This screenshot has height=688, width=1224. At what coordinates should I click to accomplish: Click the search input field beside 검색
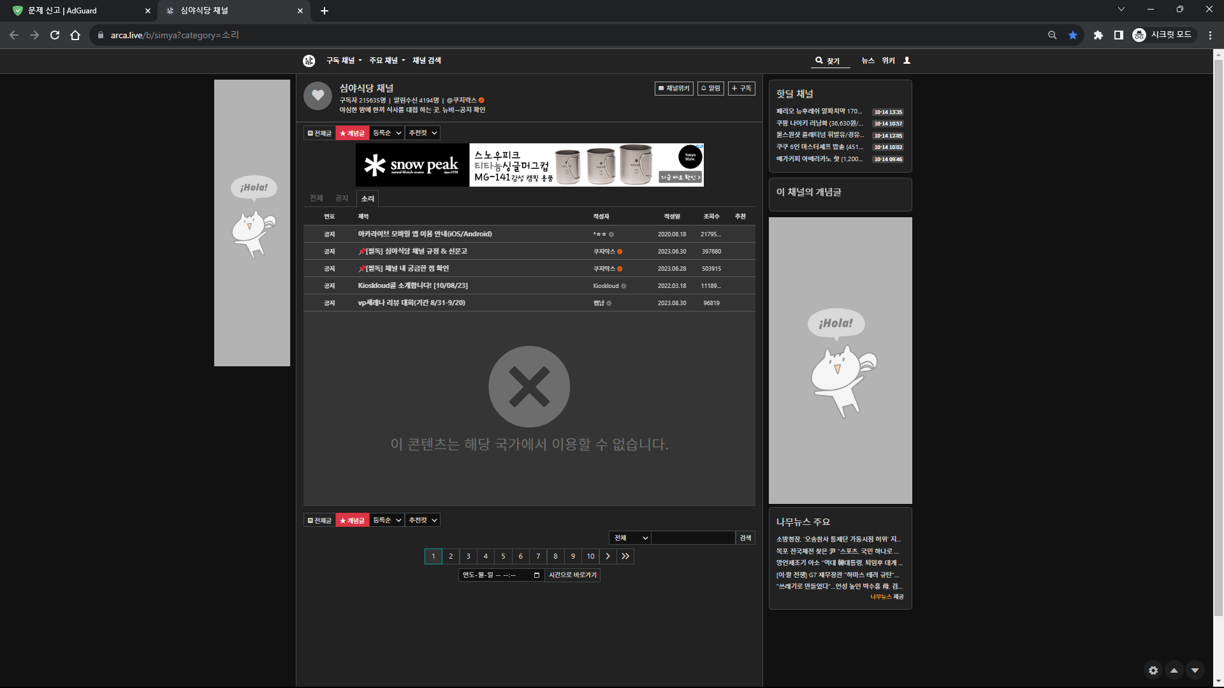(693, 537)
